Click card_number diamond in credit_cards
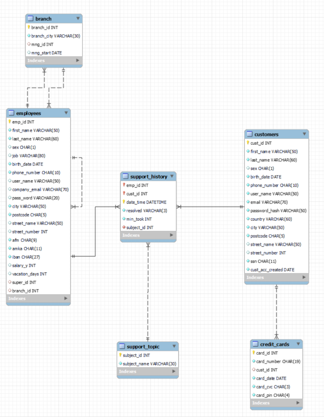 254,361
